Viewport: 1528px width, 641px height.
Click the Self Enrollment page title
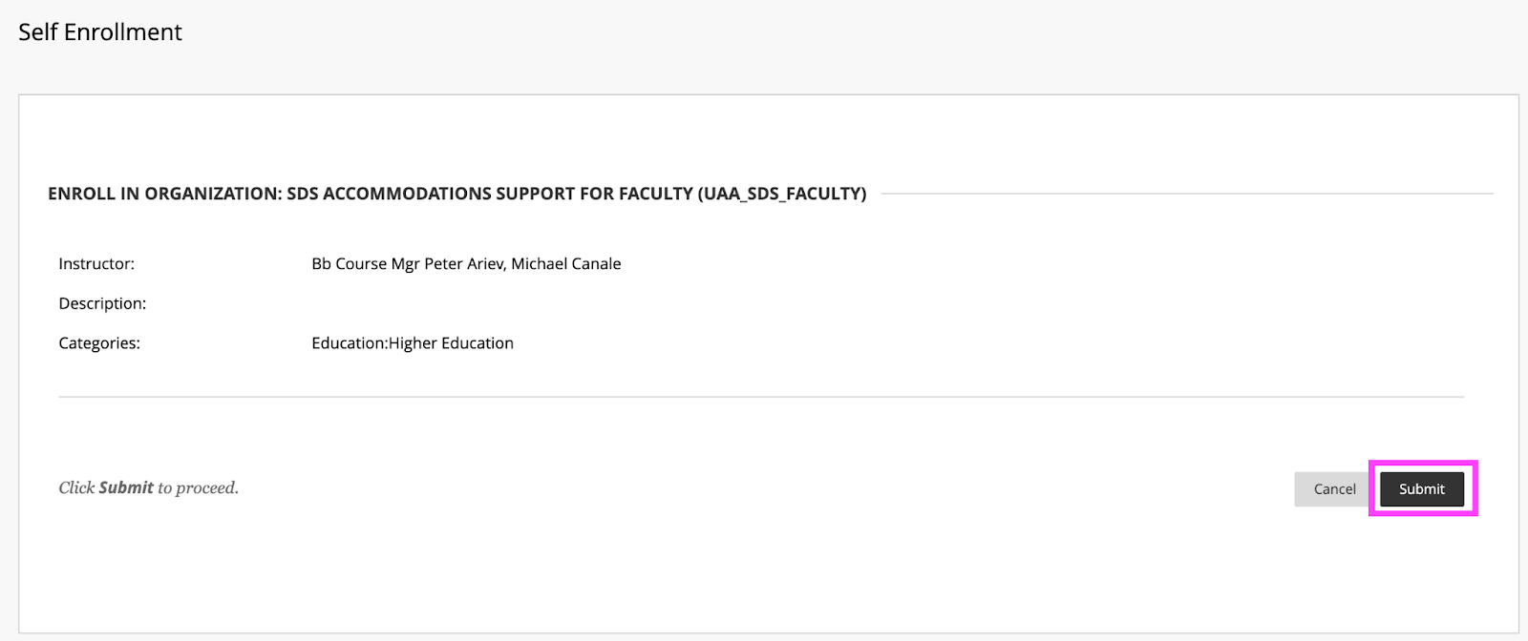click(x=100, y=32)
